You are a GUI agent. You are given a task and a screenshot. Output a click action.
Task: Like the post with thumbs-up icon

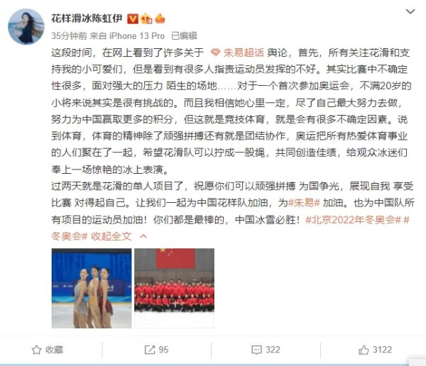point(364,350)
